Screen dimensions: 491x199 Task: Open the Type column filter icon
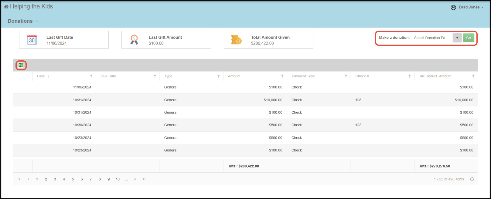(x=219, y=76)
